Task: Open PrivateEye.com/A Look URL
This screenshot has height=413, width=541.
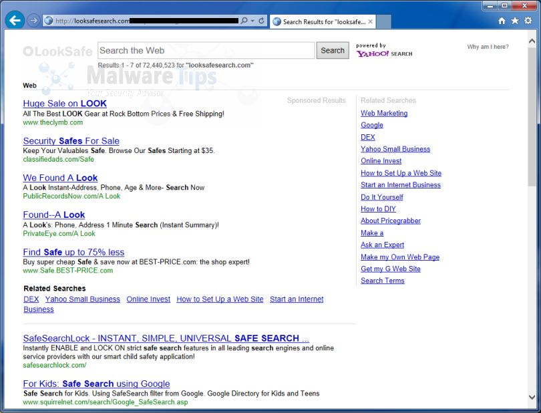Action: tap(59, 233)
